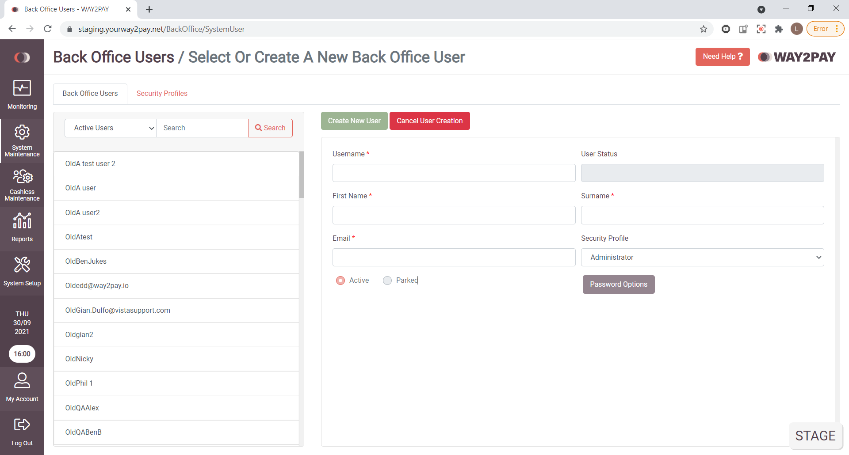Click inside the Email input field
The height and width of the screenshot is (455, 849).
pyautogui.click(x=454, y=257)
